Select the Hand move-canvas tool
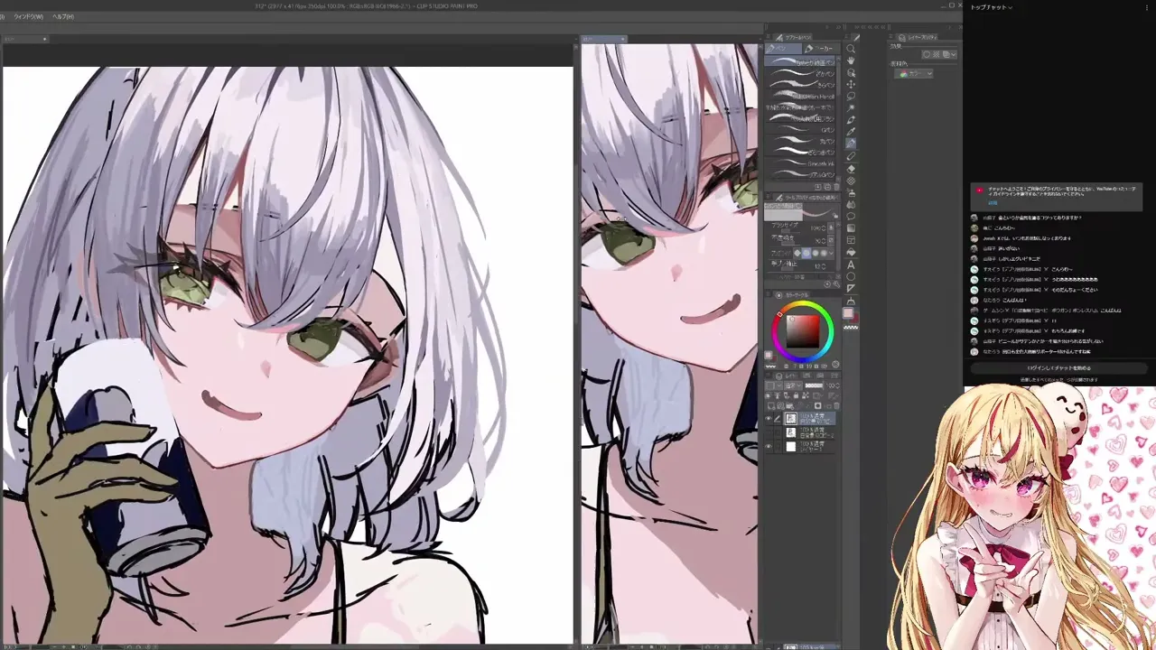This screenshot has height=650, width=1156. click(x=851, y=60)
